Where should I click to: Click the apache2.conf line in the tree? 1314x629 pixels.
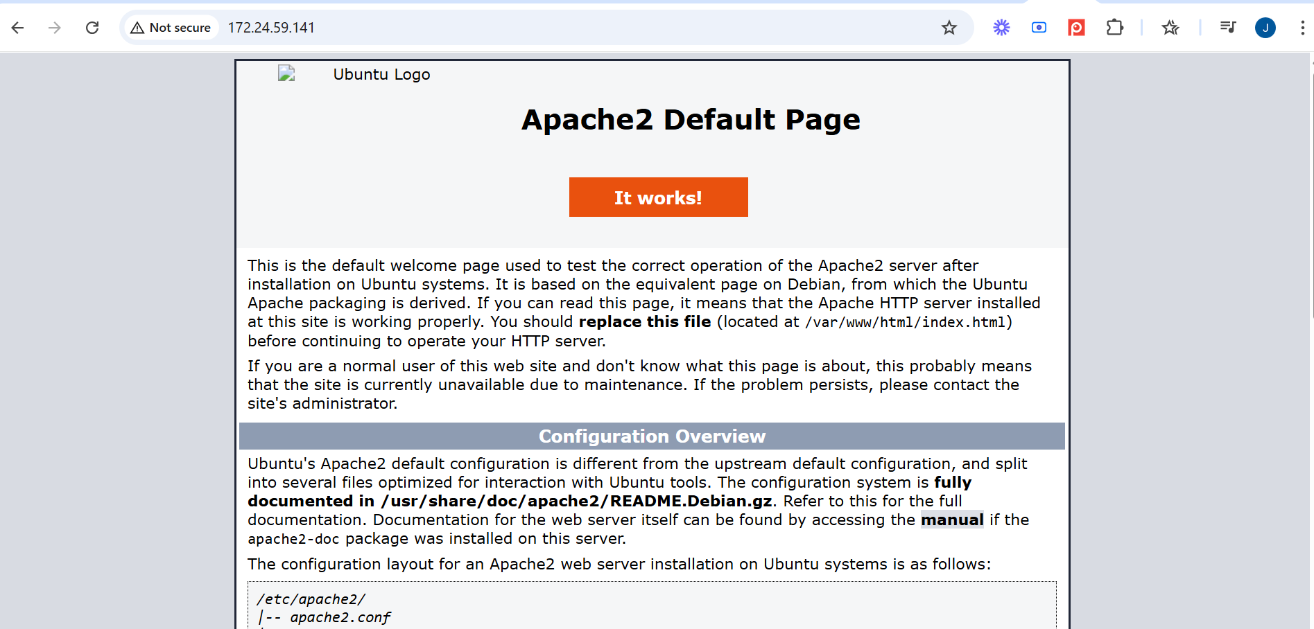(x=340, y=617)
